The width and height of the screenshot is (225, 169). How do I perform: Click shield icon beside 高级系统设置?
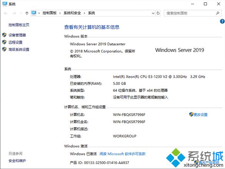4,49
